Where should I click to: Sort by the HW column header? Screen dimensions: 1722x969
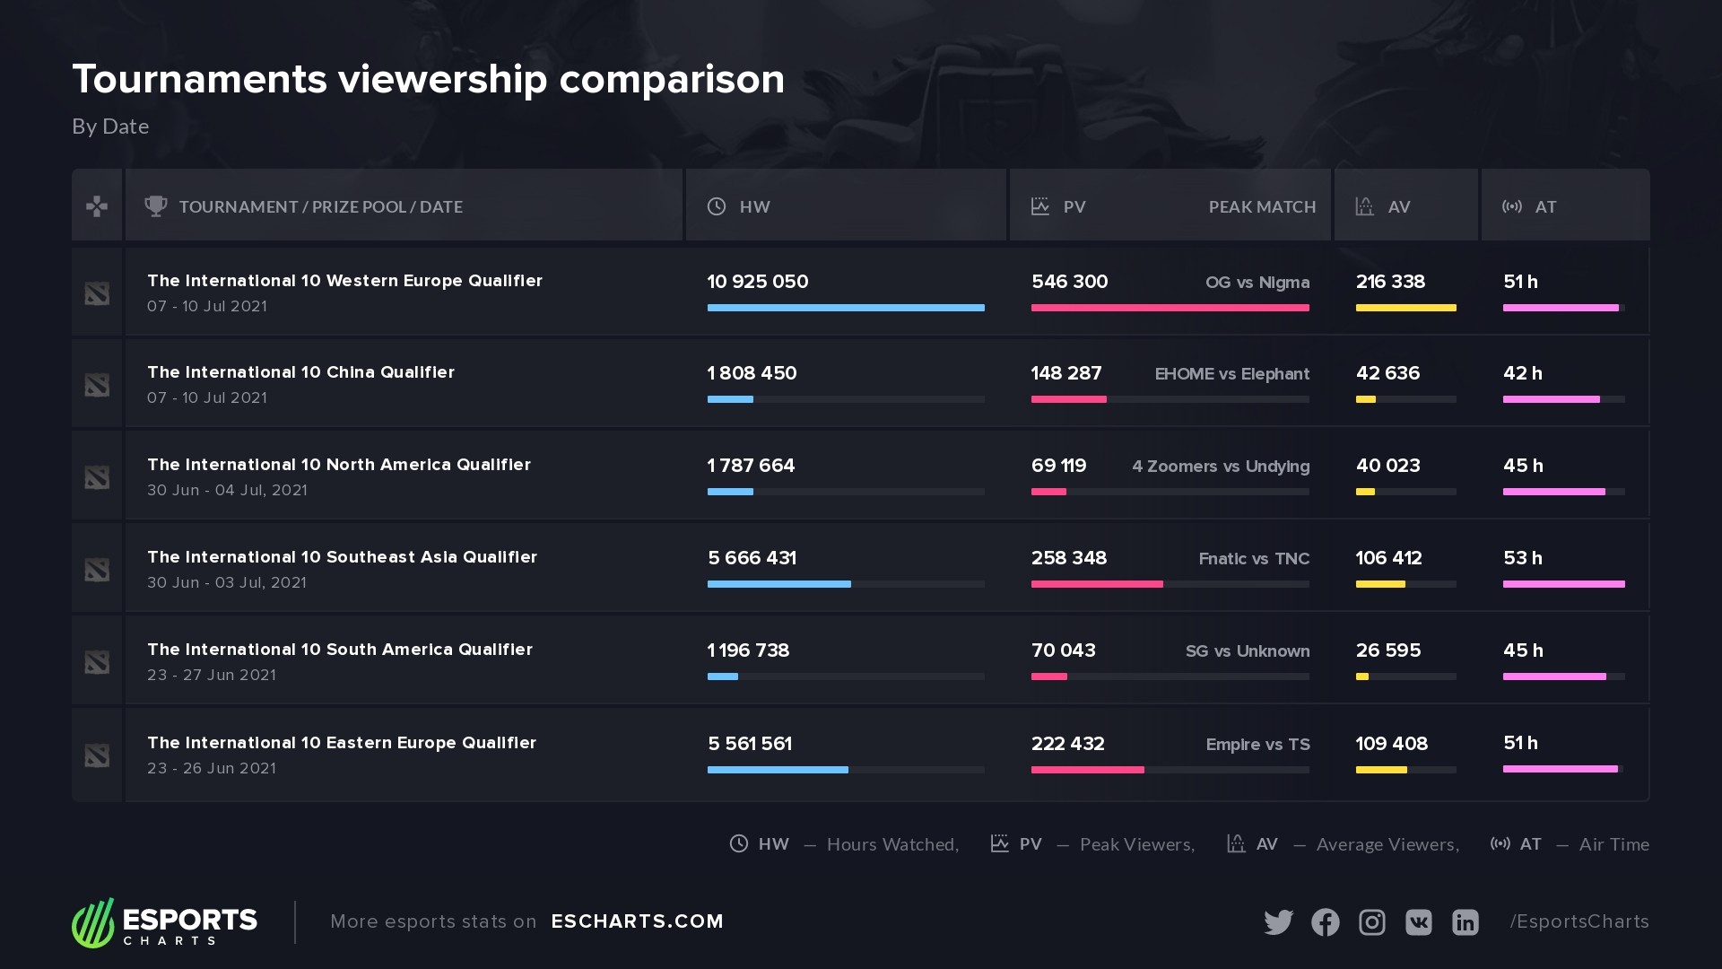pos(754,206)
